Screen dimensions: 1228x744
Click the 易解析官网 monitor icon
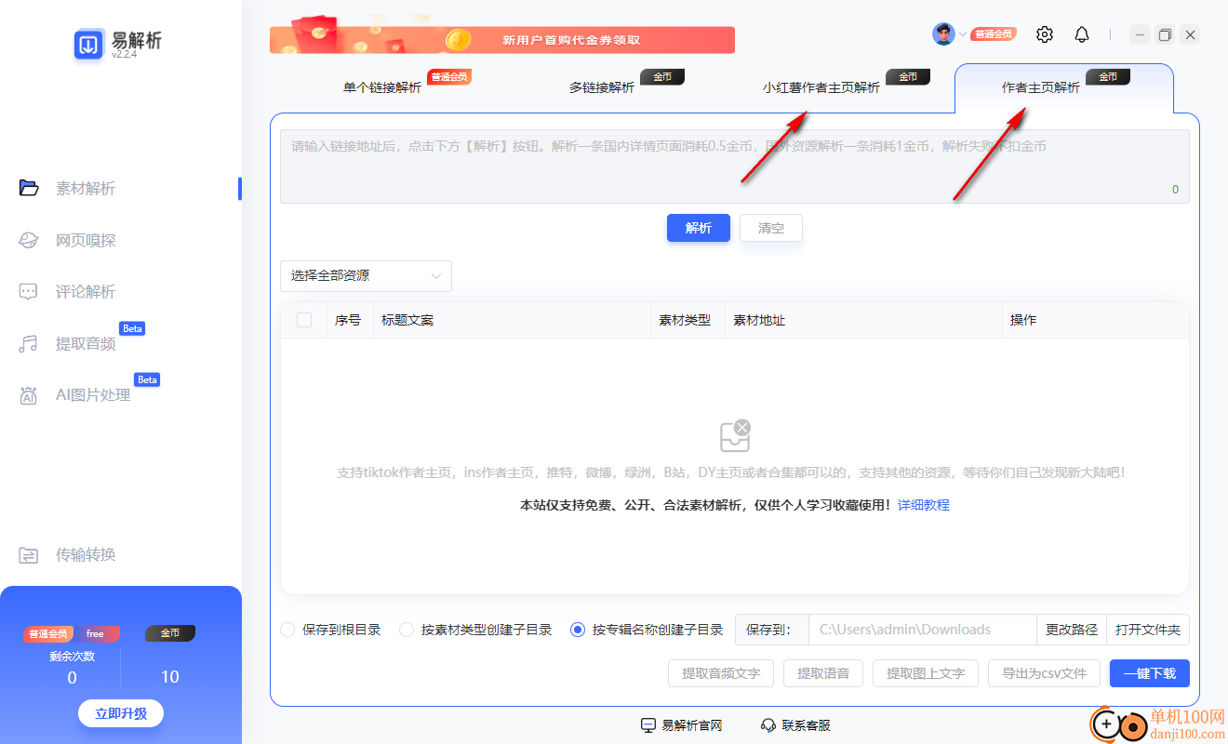(648, 725)
